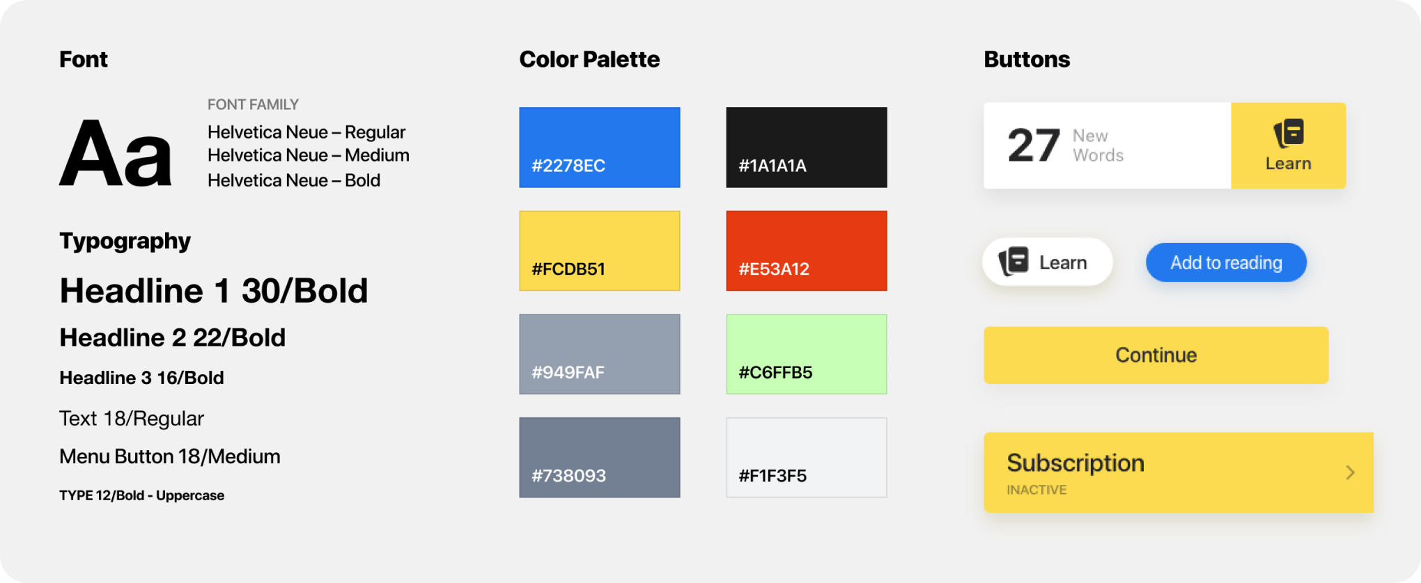The width and height of the screenshot is (1421, 583).
Task: Click the chevron arrow on the Subscription button
Action: point(1350,473)
